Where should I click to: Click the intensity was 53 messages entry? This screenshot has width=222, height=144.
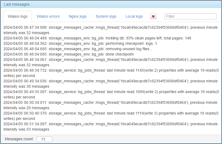click(110, 127)
